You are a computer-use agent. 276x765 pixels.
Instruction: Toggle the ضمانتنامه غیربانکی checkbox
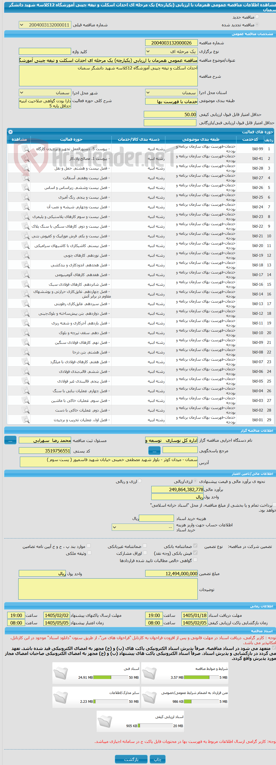(x=145, y=546)
